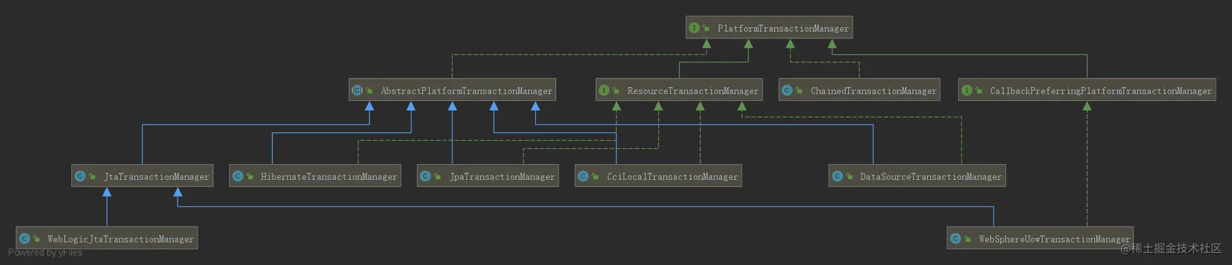Click class icon of WebSphereUowTransactionManager
This screenshot has height=265, width=1232.
click(956, 238)
